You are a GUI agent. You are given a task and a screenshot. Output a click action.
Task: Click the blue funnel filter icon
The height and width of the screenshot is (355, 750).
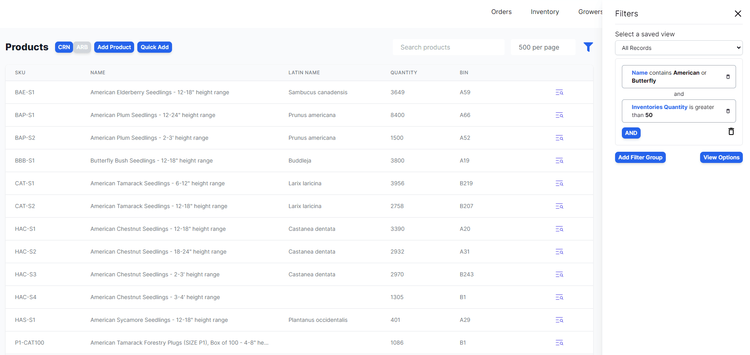pos(588,47)
